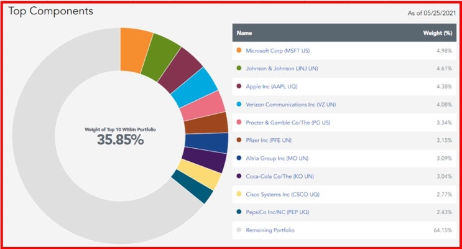Image resolution: width=462 pixels, height=249 pixels.
Task: Click the 4.38% weight value
Action: [x=444, y=87]
